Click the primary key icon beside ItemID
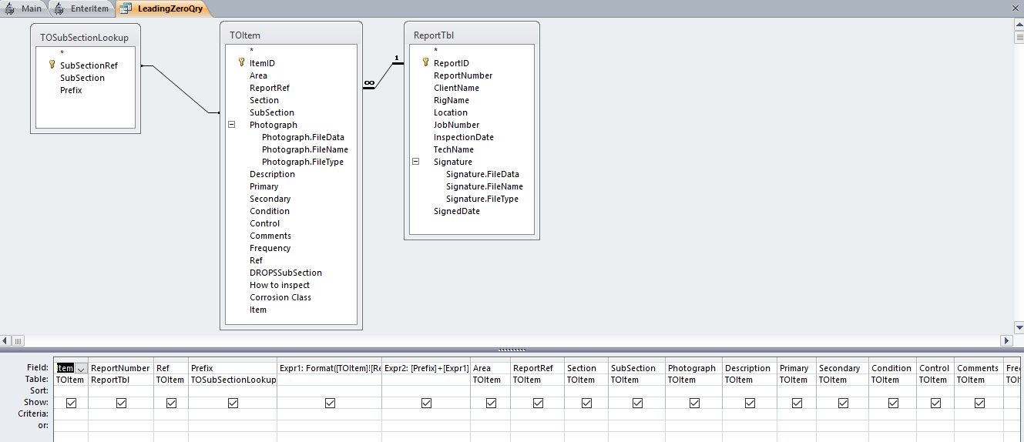Viewport: 1024px width, 442px height. 241,63
